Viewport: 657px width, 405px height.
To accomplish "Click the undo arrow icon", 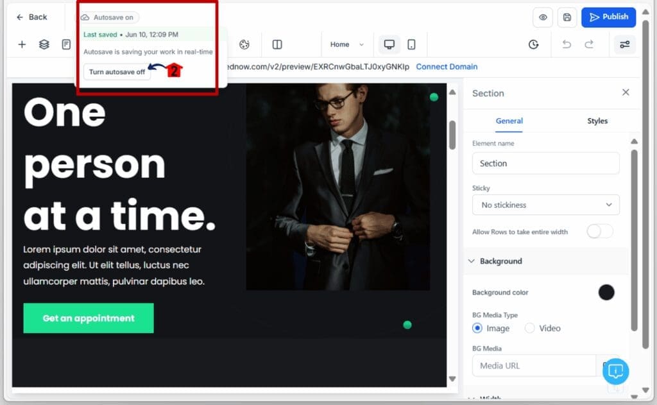I will (x=567, y=44).
